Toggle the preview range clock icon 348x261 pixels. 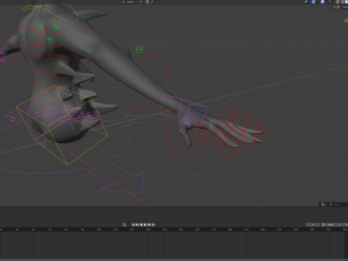pos(323,225)
